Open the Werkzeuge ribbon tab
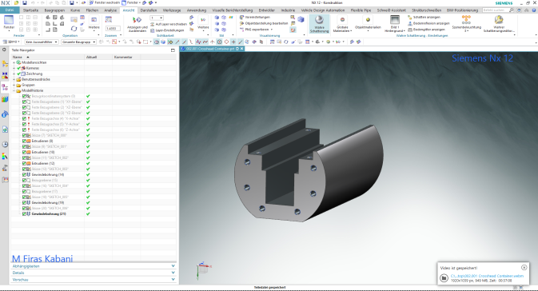The height and width of the screenshot is (291, 538). pos(172,10)
